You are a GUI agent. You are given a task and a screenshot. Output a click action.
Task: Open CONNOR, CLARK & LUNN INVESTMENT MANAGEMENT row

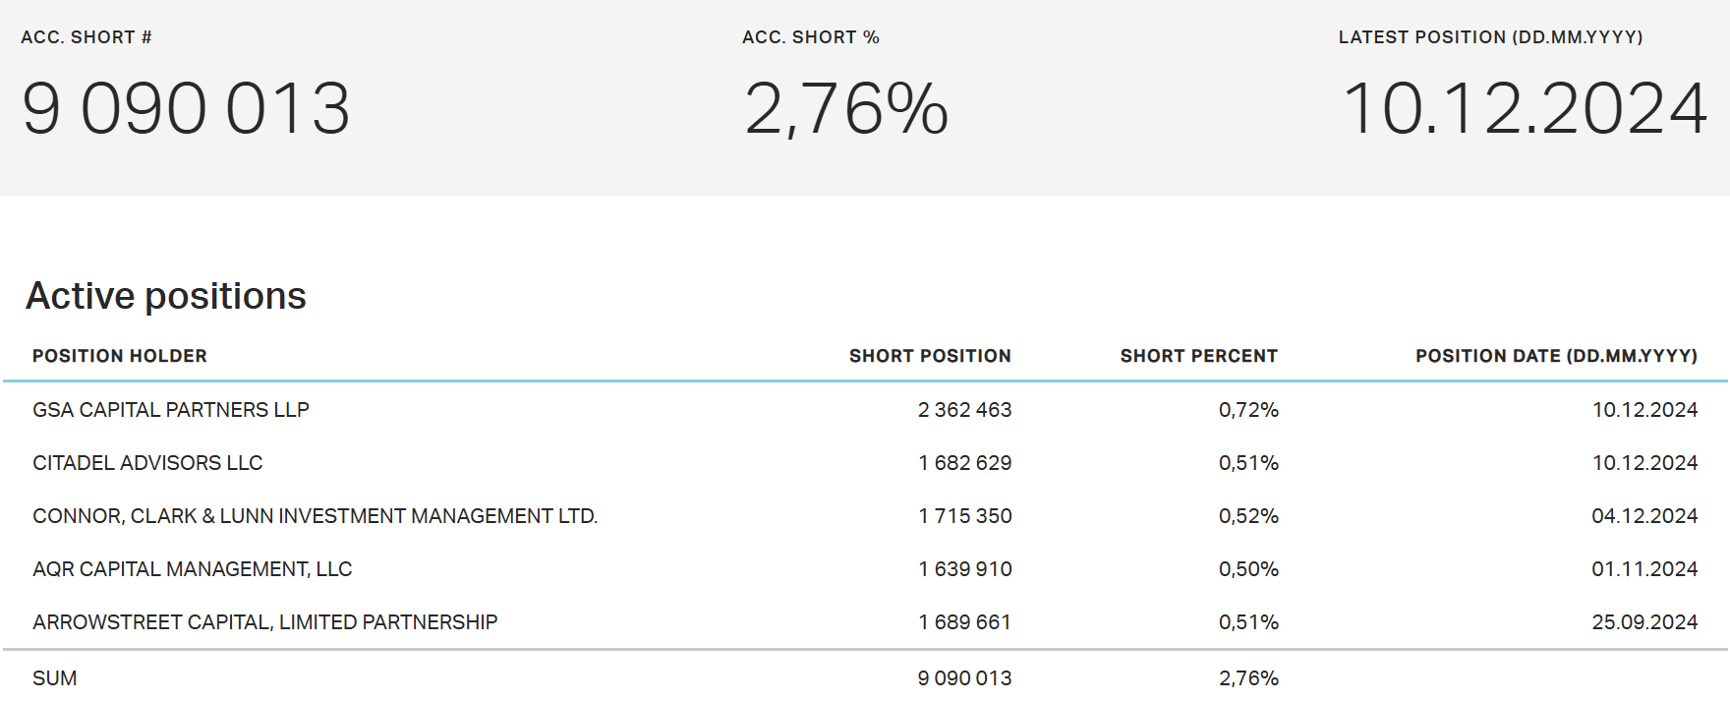(865, 516)
